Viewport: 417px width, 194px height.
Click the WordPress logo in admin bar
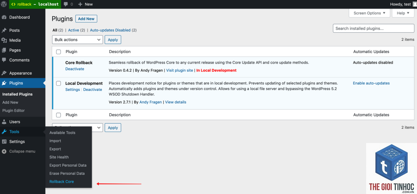click(4, 4)
